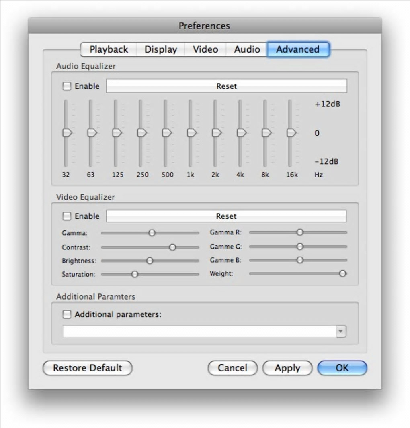
Task: Select the Audio tab
Action: coord(247,49)
